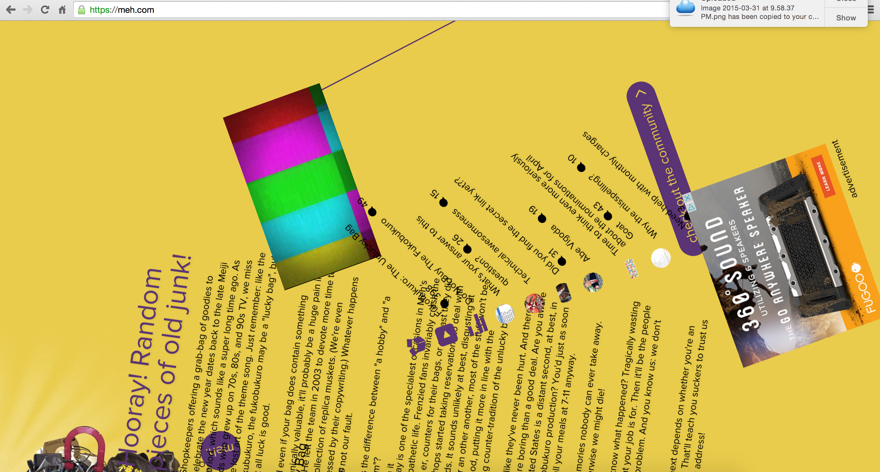
Task: Click Show on the upload notification
Action: 846,18
